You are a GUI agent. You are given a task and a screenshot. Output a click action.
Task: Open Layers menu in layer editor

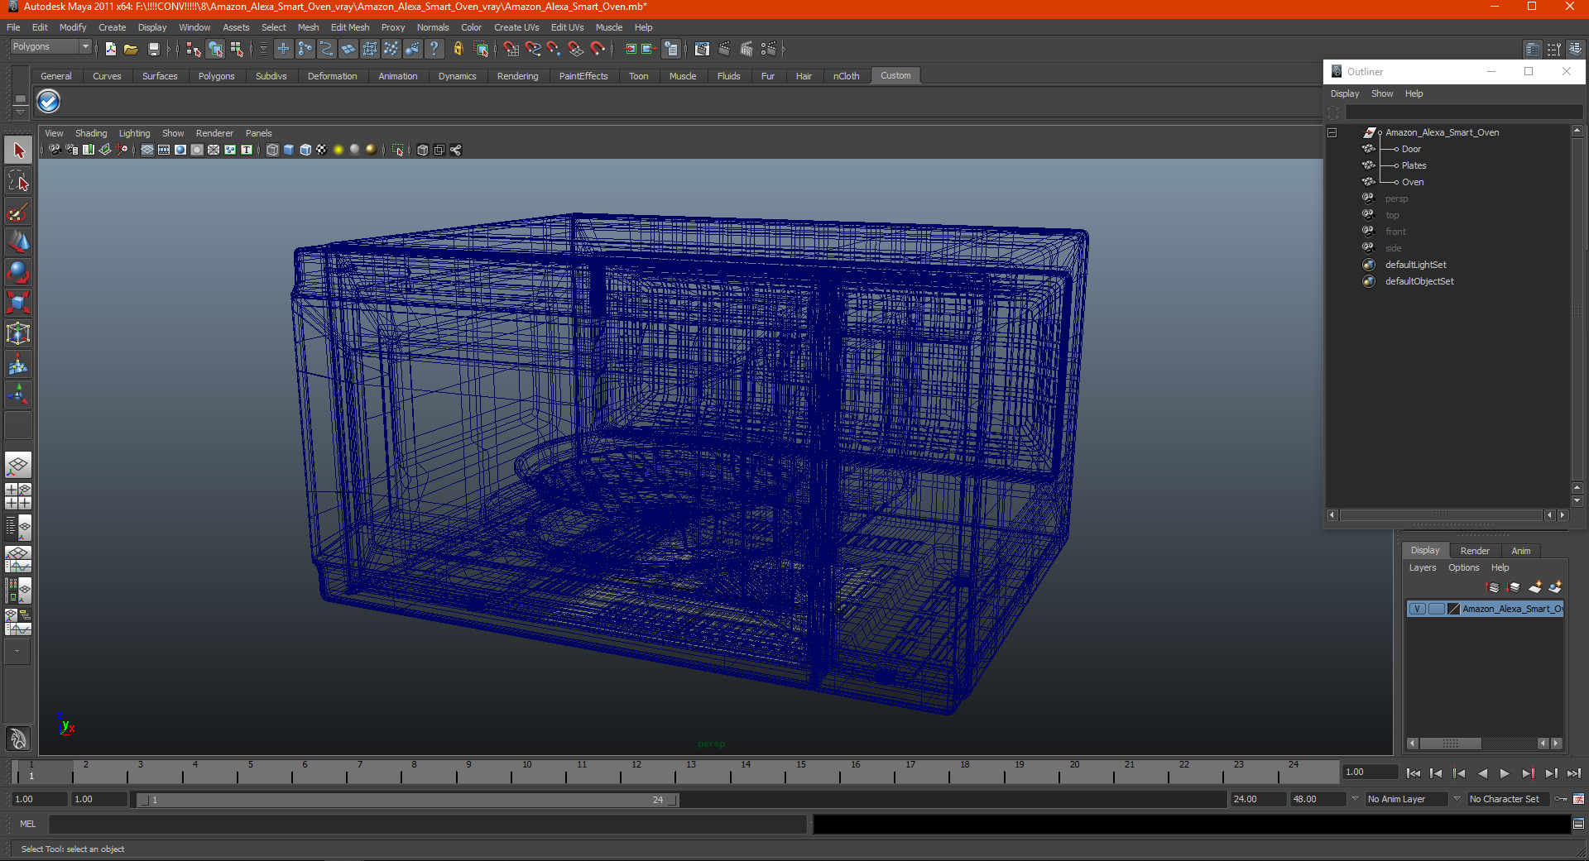pos(1422,568)
